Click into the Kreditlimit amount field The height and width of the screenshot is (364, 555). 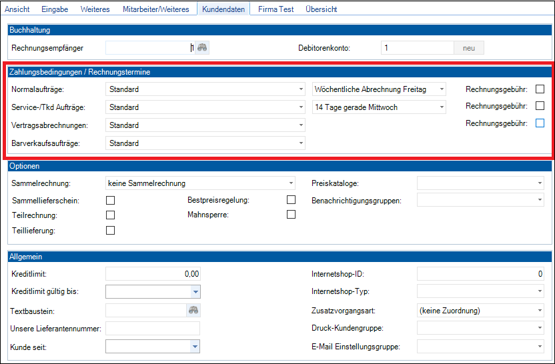(153, 273)
